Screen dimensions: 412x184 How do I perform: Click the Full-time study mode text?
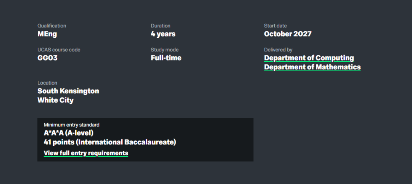pyautogui.click(x=166, y=58)
